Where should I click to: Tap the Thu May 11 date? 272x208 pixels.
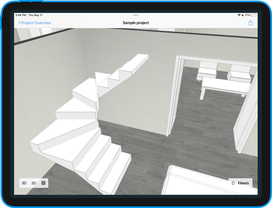pos(35,15)
